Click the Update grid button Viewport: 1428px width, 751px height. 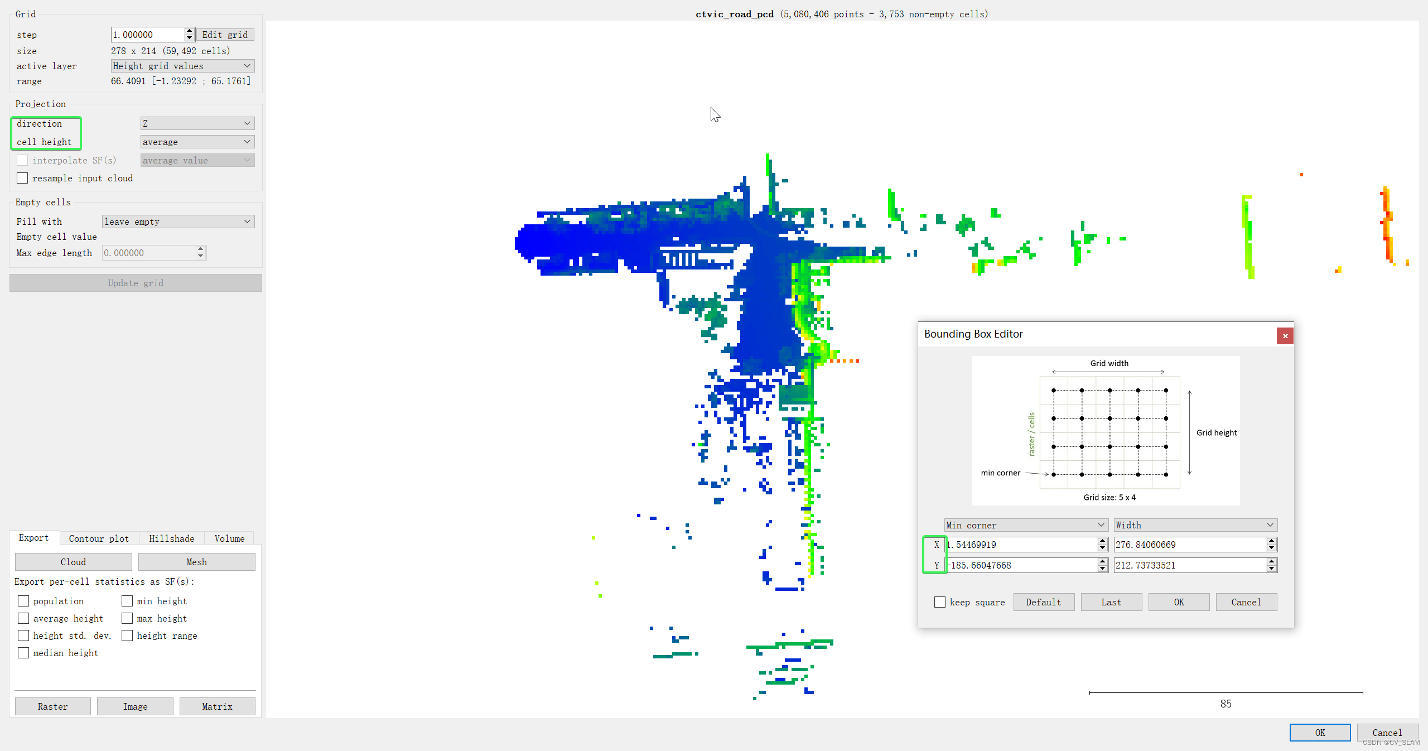click(x=135, y=282)
